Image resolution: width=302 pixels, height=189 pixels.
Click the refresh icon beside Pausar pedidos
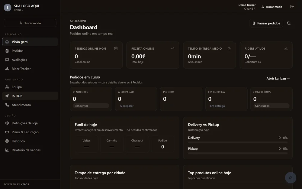tap(289, 23)
